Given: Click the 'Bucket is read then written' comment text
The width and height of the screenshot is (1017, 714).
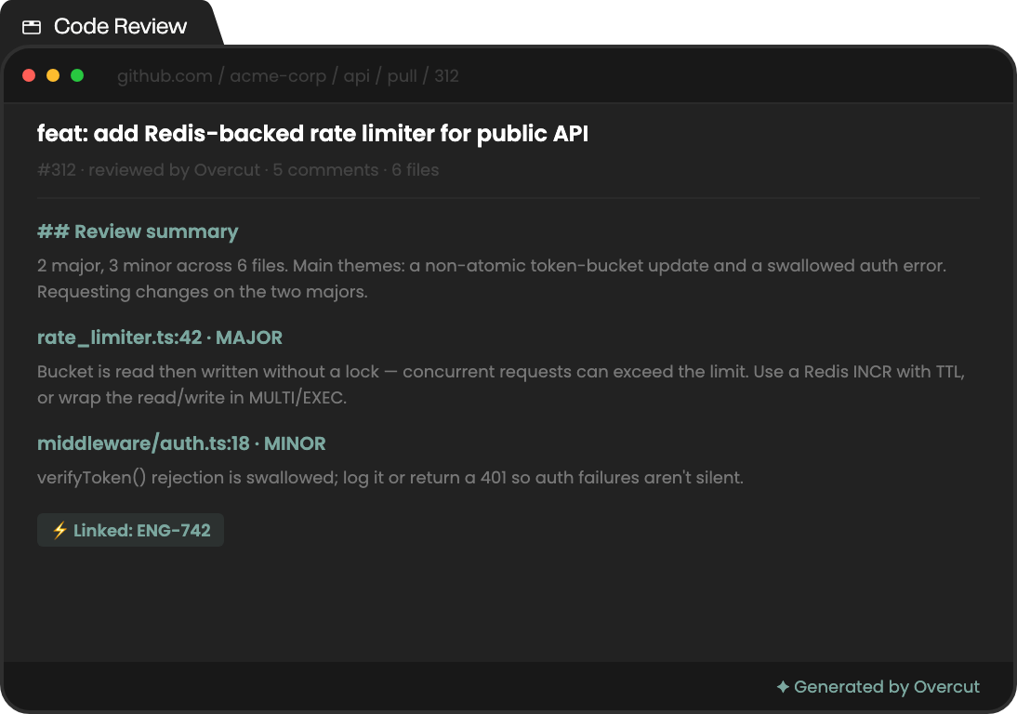Looking at the screenshot, I should click(501, 384).
